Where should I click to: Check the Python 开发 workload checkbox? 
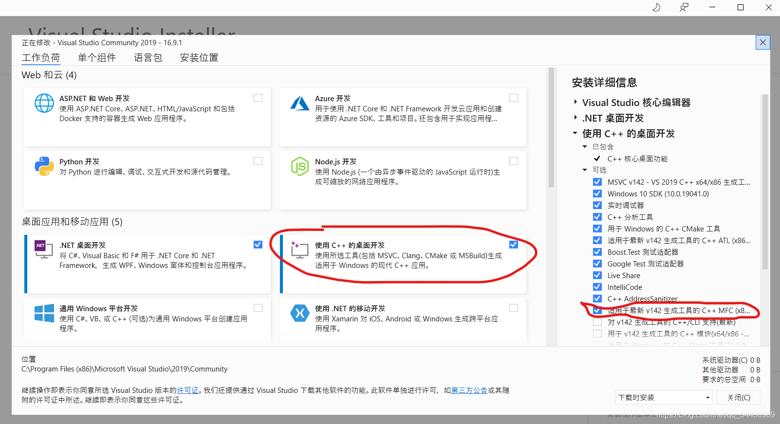(x=258, y=161)
